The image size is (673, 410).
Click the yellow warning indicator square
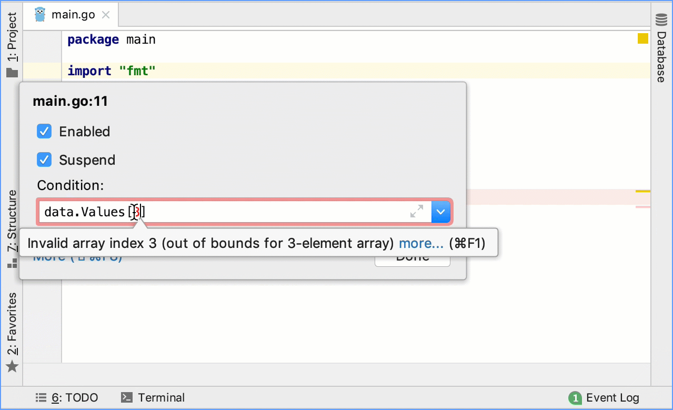tap(642, 38)
